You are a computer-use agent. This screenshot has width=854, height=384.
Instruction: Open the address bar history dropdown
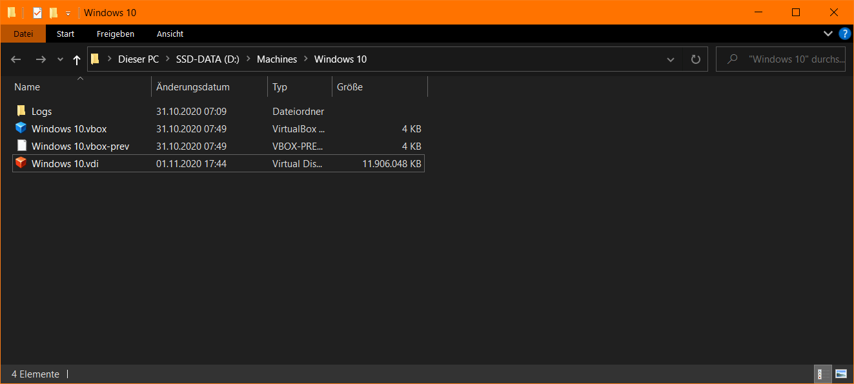point(671,59)
